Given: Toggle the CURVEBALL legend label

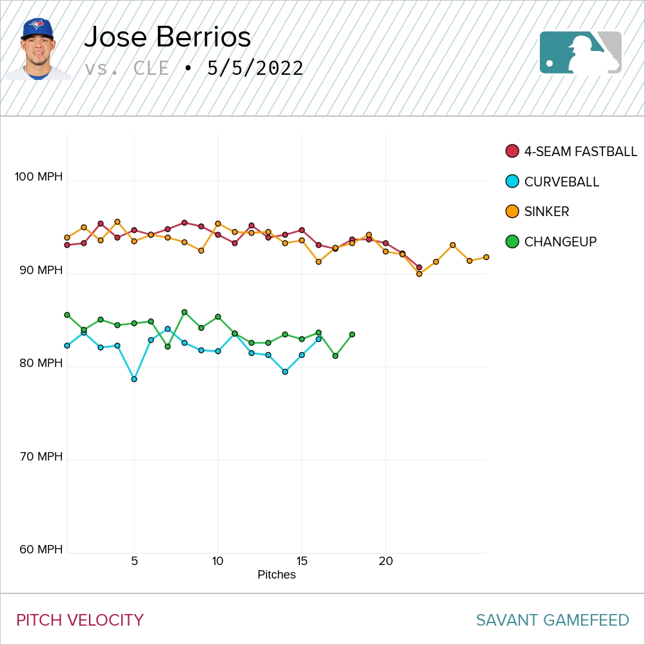Looking at the screenshot, I should (562, 182).
